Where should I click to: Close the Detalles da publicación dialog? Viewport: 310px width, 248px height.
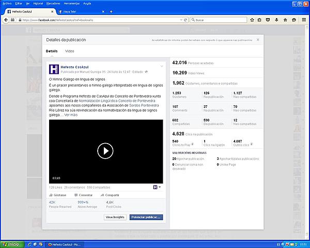tap(258, 40)
